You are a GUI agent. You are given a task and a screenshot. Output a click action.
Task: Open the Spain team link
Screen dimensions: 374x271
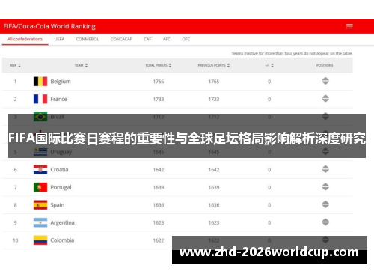click(x=58, y=205)
